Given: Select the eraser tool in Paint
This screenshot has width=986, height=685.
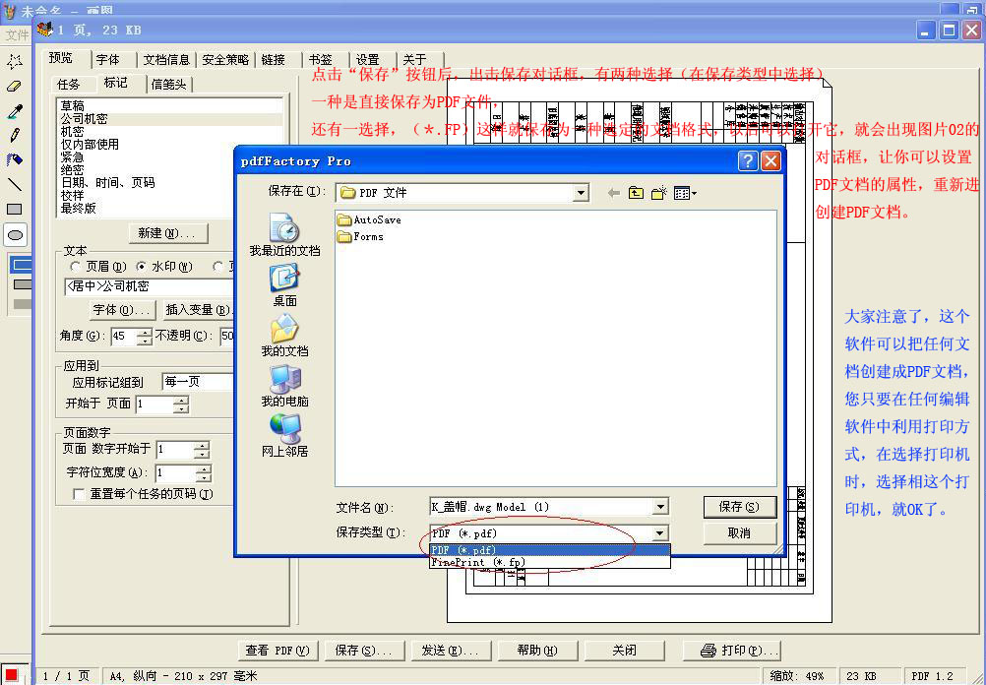Looking at the screenshot, I should coord(15,87).
